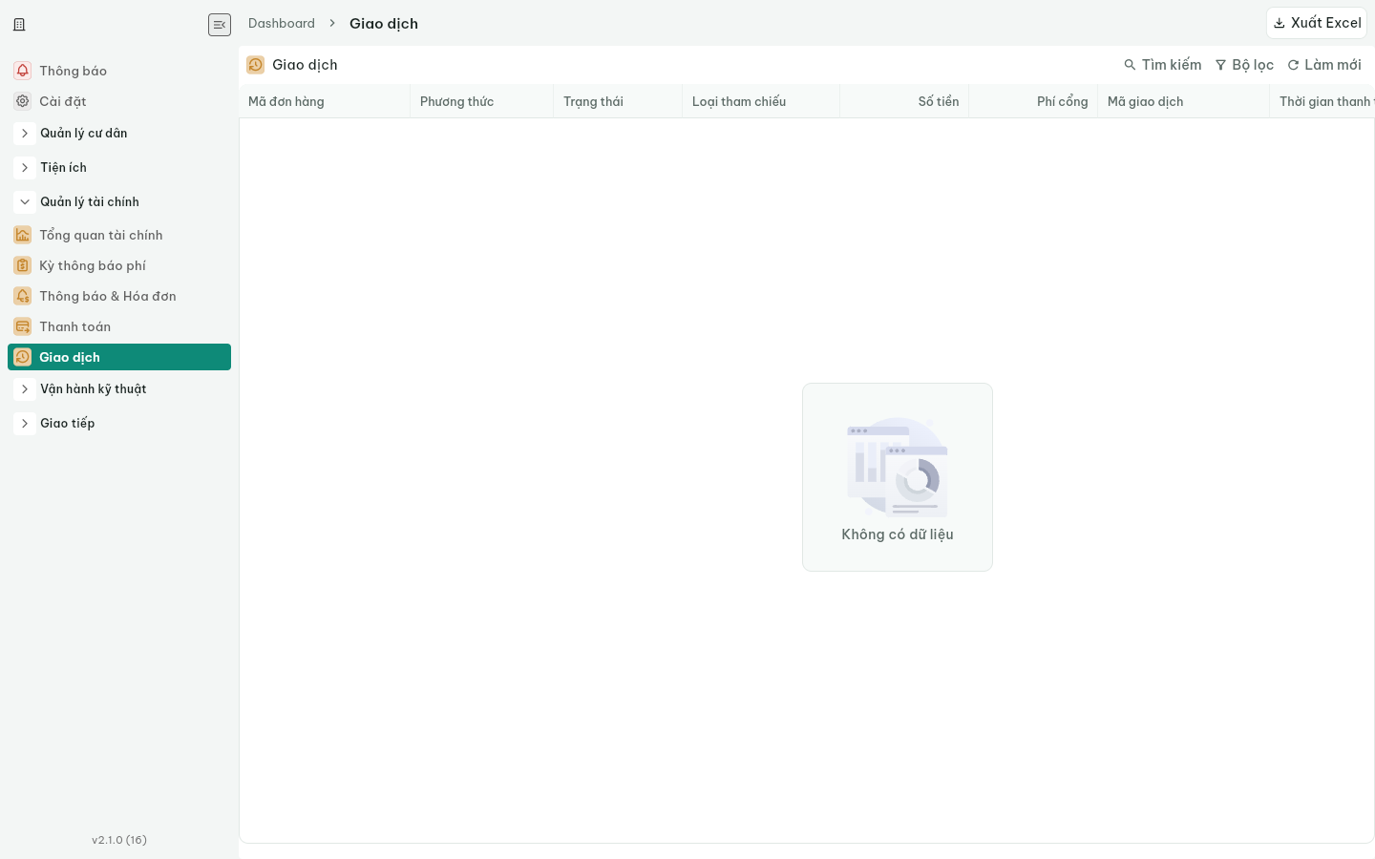Viewport: 1375px width, 859px height.
Task: Click the Phương thức column header
Action: coord(482,101)
